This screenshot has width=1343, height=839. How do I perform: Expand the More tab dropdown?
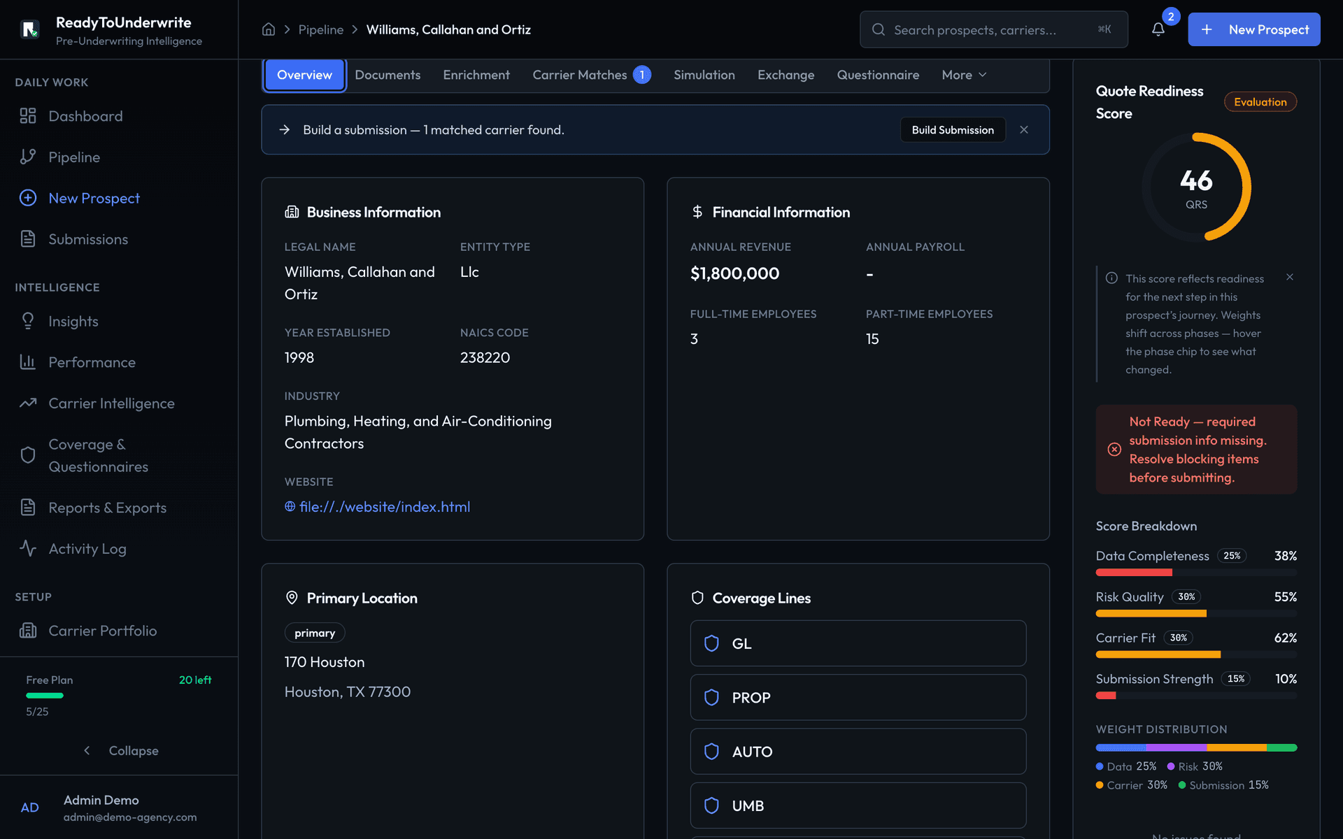tap(964, 75)
